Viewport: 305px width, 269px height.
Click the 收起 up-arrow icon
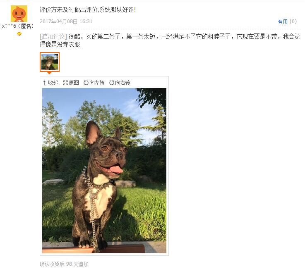pyautogui.click(x=45, y=83)
